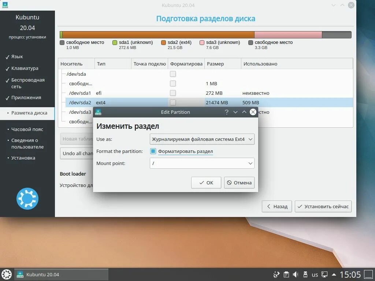Maximize the Edit Partition dialog
Image resolution: width=375 pixels, height=281 pixels.
[x=244, y=112]
